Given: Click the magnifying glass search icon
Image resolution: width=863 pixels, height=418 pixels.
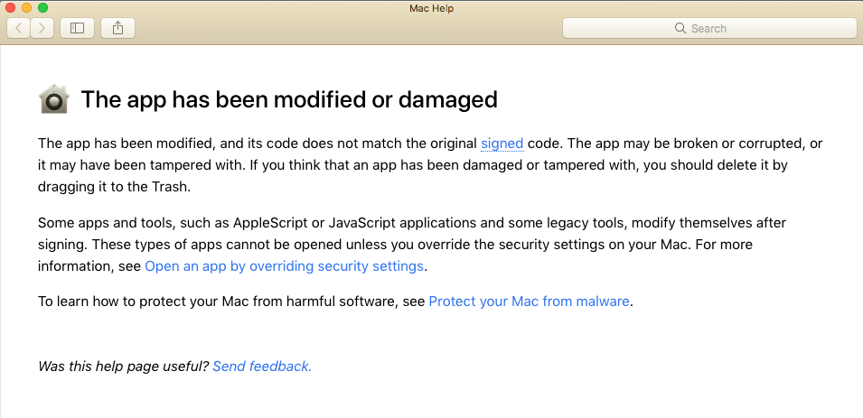Looking at the screenshot, I should tap(680, 29).
